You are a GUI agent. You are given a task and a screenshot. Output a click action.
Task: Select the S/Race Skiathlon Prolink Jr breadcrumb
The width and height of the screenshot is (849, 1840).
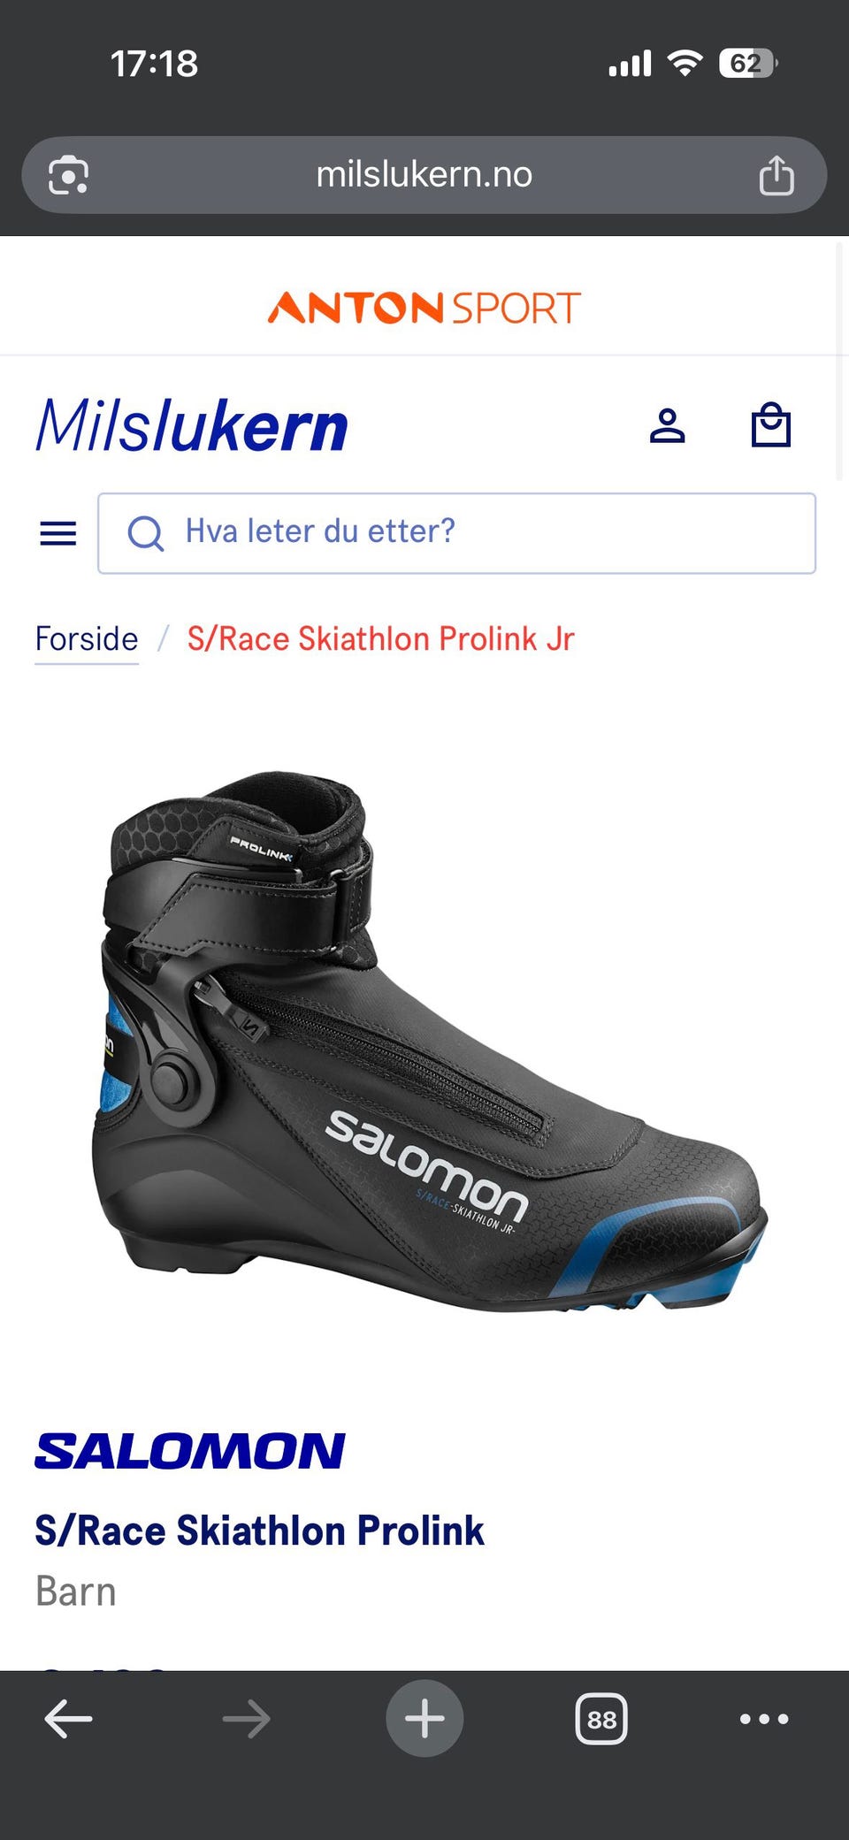(380, 638)
